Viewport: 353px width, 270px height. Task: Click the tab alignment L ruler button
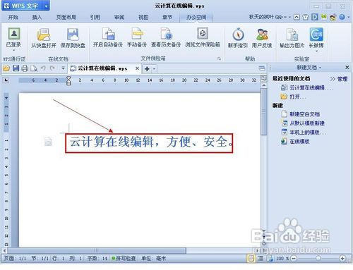6,80
